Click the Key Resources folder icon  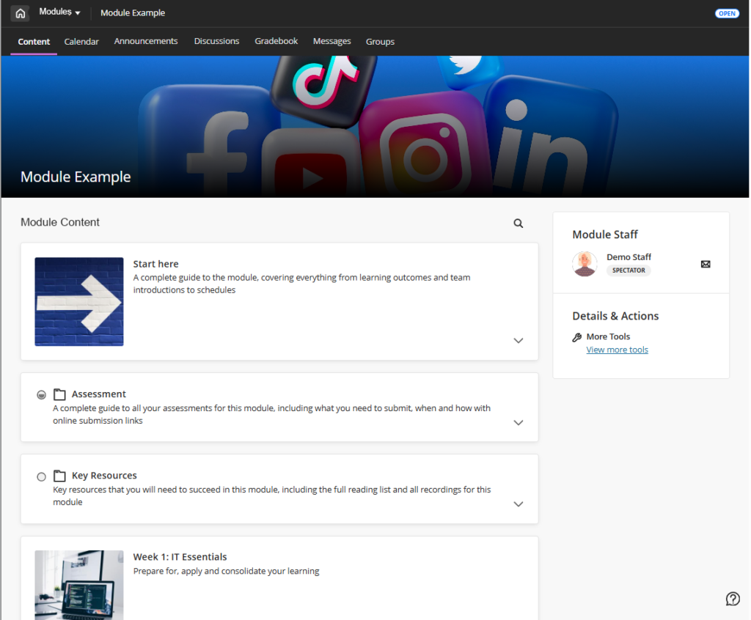pyautogui.click(x=59, y=476)
